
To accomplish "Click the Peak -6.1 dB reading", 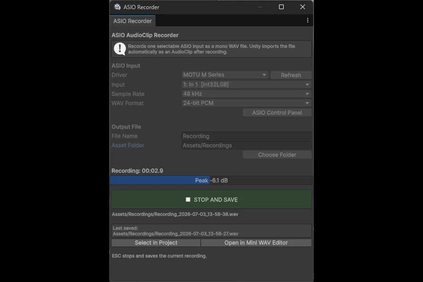I will click(x=211, y=180).
